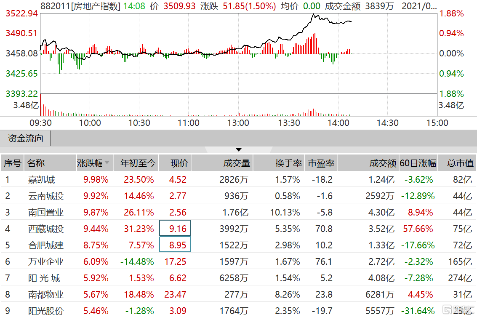Click year-to-date value 31.23%
The height and width of the screenshot is (317, 477).
(139, 229)
